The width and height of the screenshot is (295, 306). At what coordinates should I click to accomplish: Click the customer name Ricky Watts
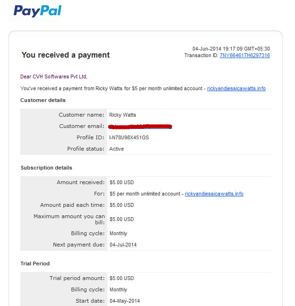click(x=122, y=115)
